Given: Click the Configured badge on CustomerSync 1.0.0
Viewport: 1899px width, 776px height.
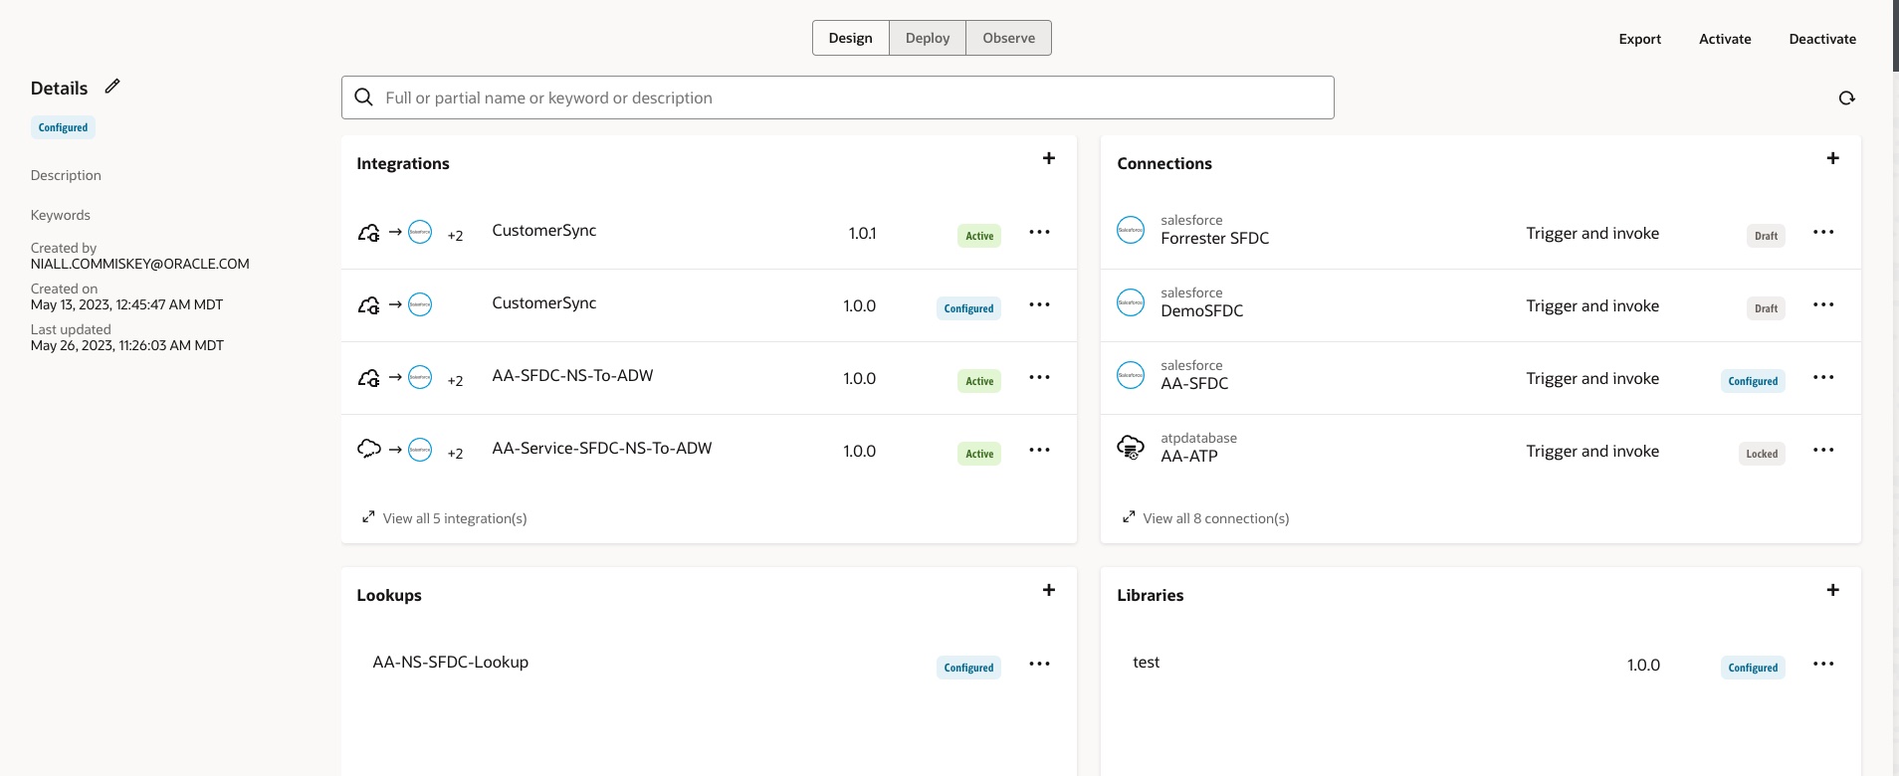Looking at the screenshot, I should [x=968, y=308].
